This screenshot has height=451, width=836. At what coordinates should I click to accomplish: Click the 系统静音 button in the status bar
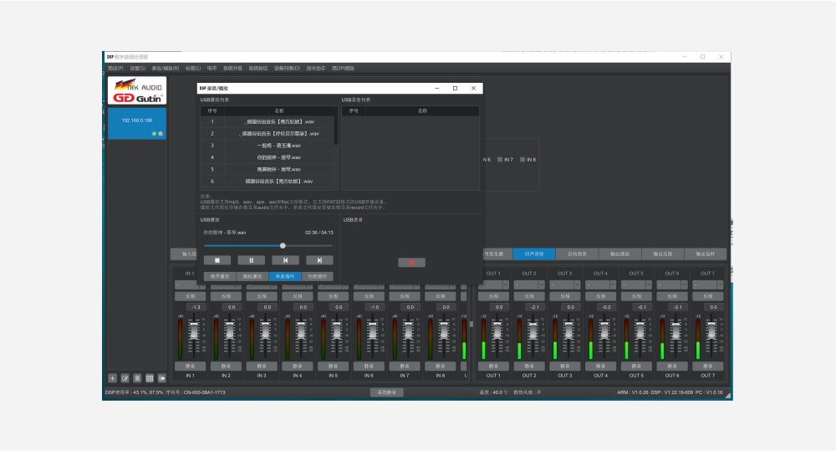click(387, 392)
